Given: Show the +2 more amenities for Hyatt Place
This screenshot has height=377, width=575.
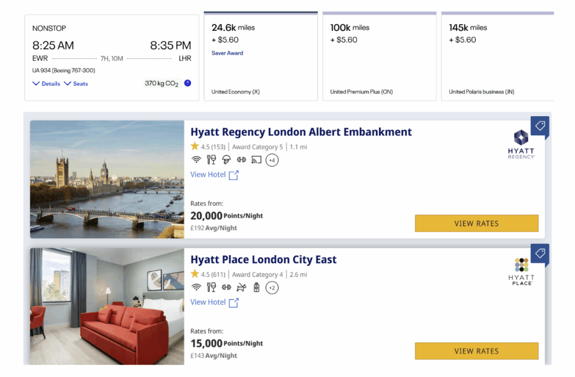Looking at the screenshot, I should [272, 288].
